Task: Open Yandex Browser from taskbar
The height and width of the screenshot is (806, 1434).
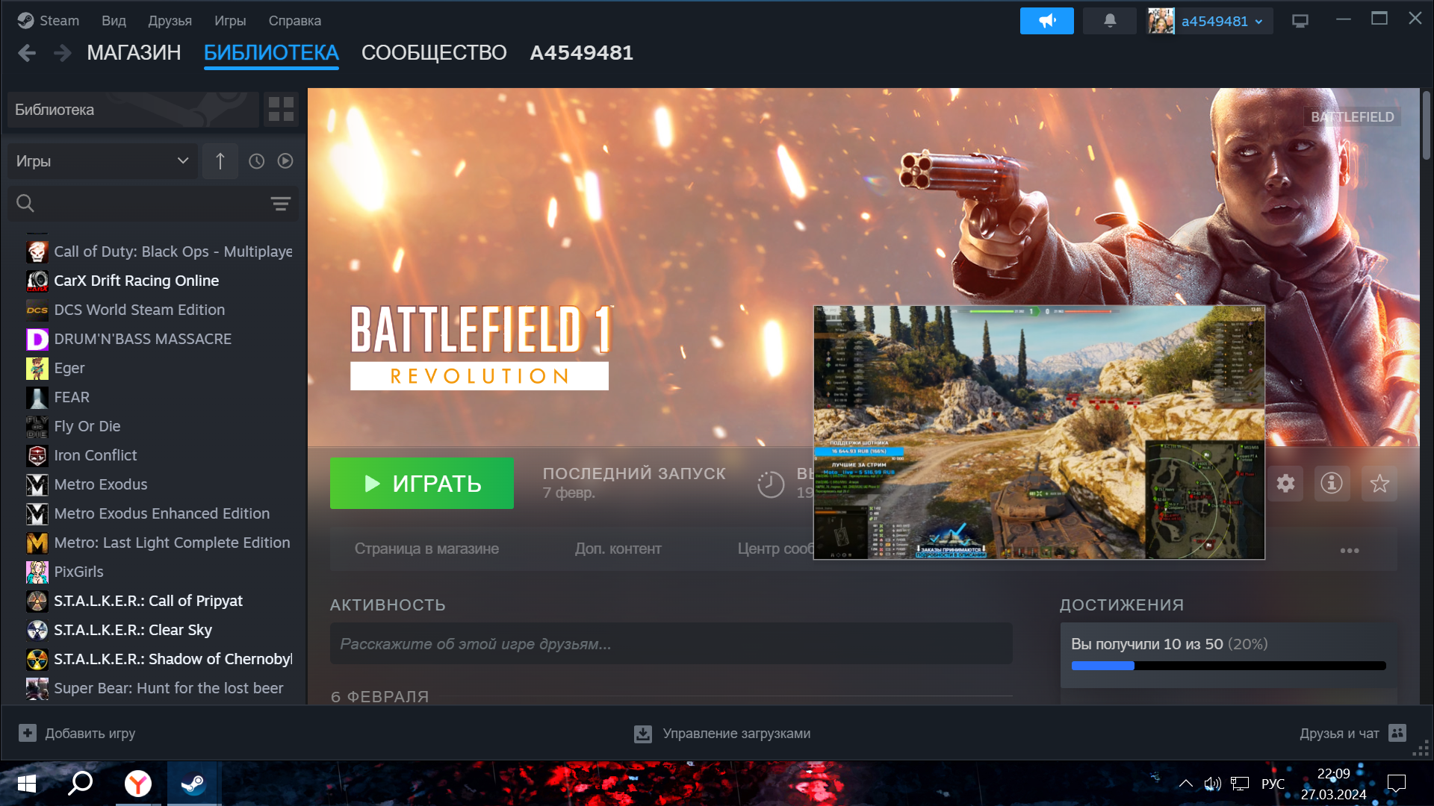Action: 137,784
